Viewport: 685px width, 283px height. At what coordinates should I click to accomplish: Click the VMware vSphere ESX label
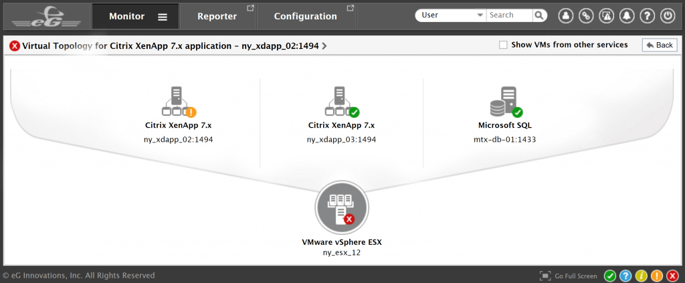342,242
